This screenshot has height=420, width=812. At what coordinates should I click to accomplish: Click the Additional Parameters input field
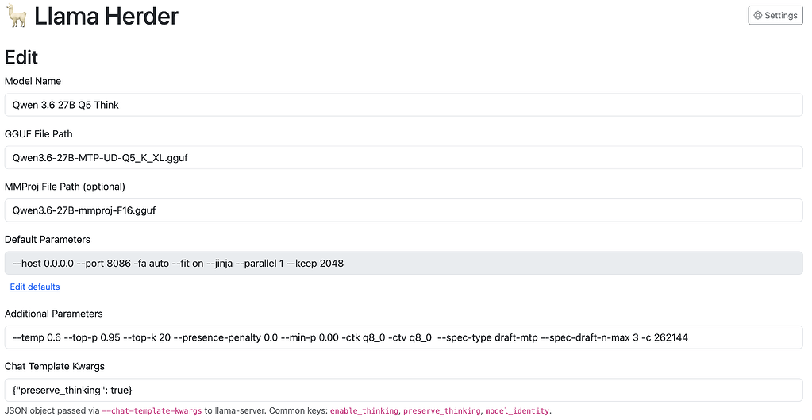403,337
